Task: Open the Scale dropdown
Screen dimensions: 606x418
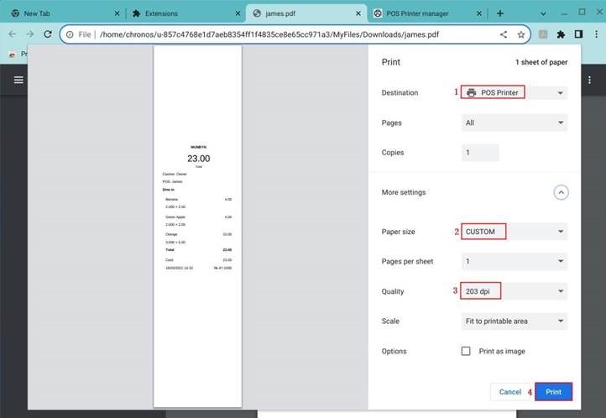Action: tap(514, 321)
